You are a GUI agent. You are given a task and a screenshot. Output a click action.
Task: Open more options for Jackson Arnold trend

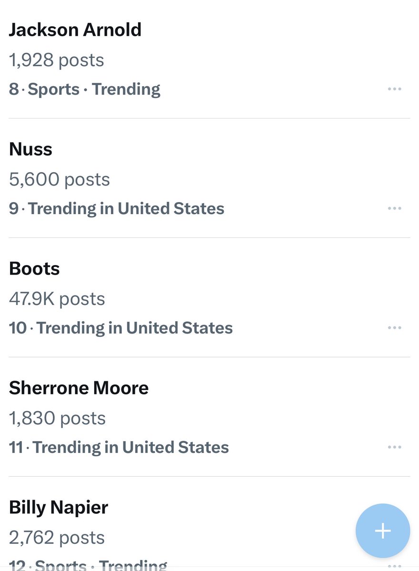tap(394, 89)
